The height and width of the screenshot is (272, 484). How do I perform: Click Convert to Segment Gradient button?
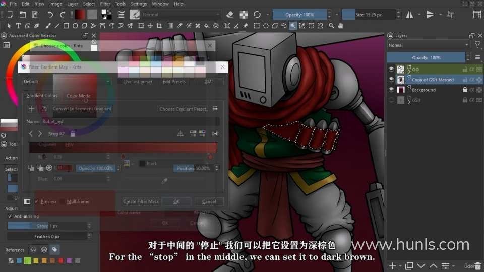tap(82, 109)
